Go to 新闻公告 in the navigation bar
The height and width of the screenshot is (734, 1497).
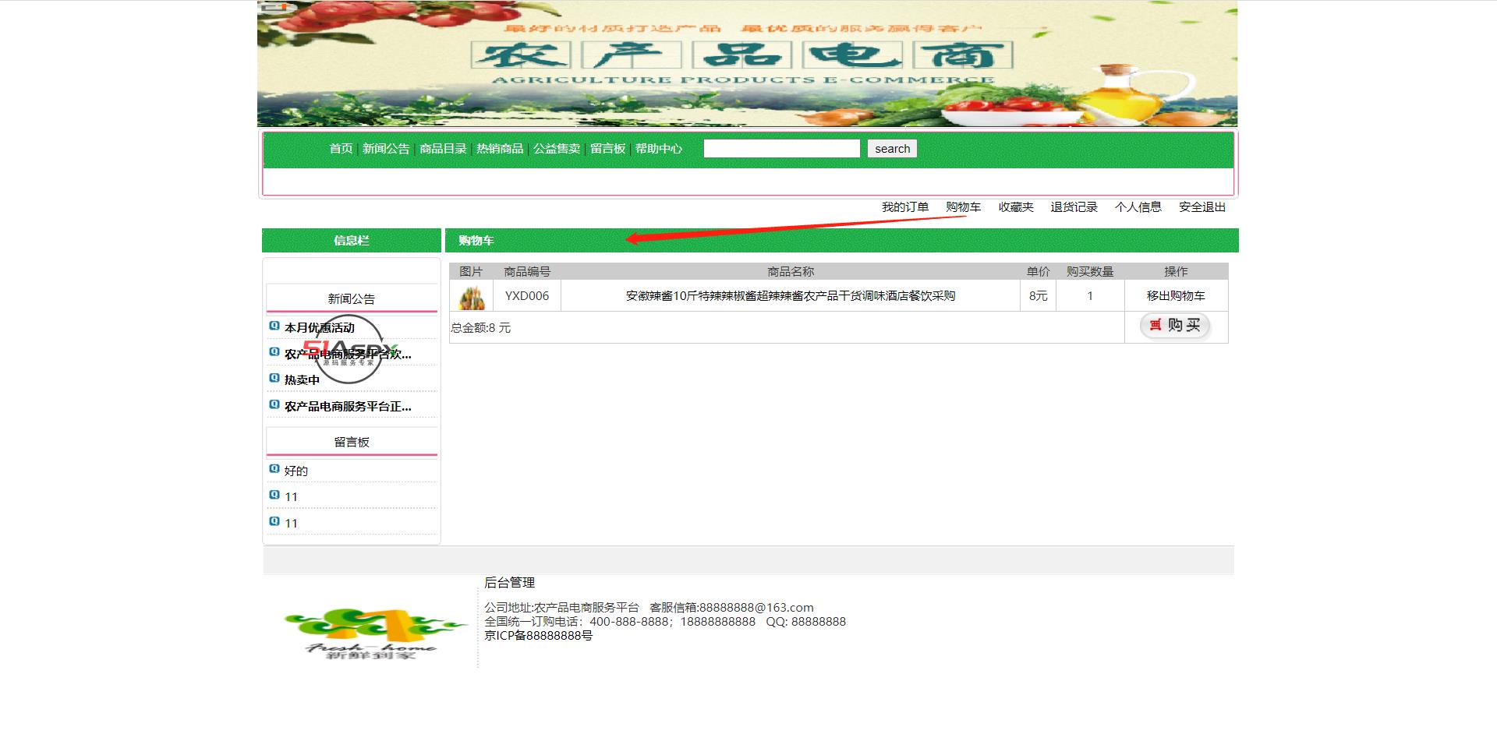pos(386,149)
